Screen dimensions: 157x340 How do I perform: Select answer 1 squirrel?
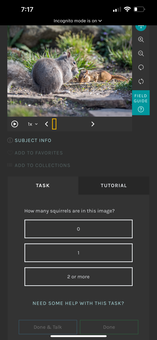78,253
